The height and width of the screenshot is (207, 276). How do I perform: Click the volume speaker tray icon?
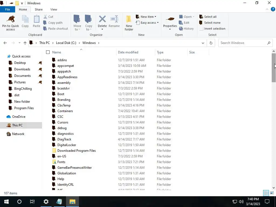coord(241,202)
